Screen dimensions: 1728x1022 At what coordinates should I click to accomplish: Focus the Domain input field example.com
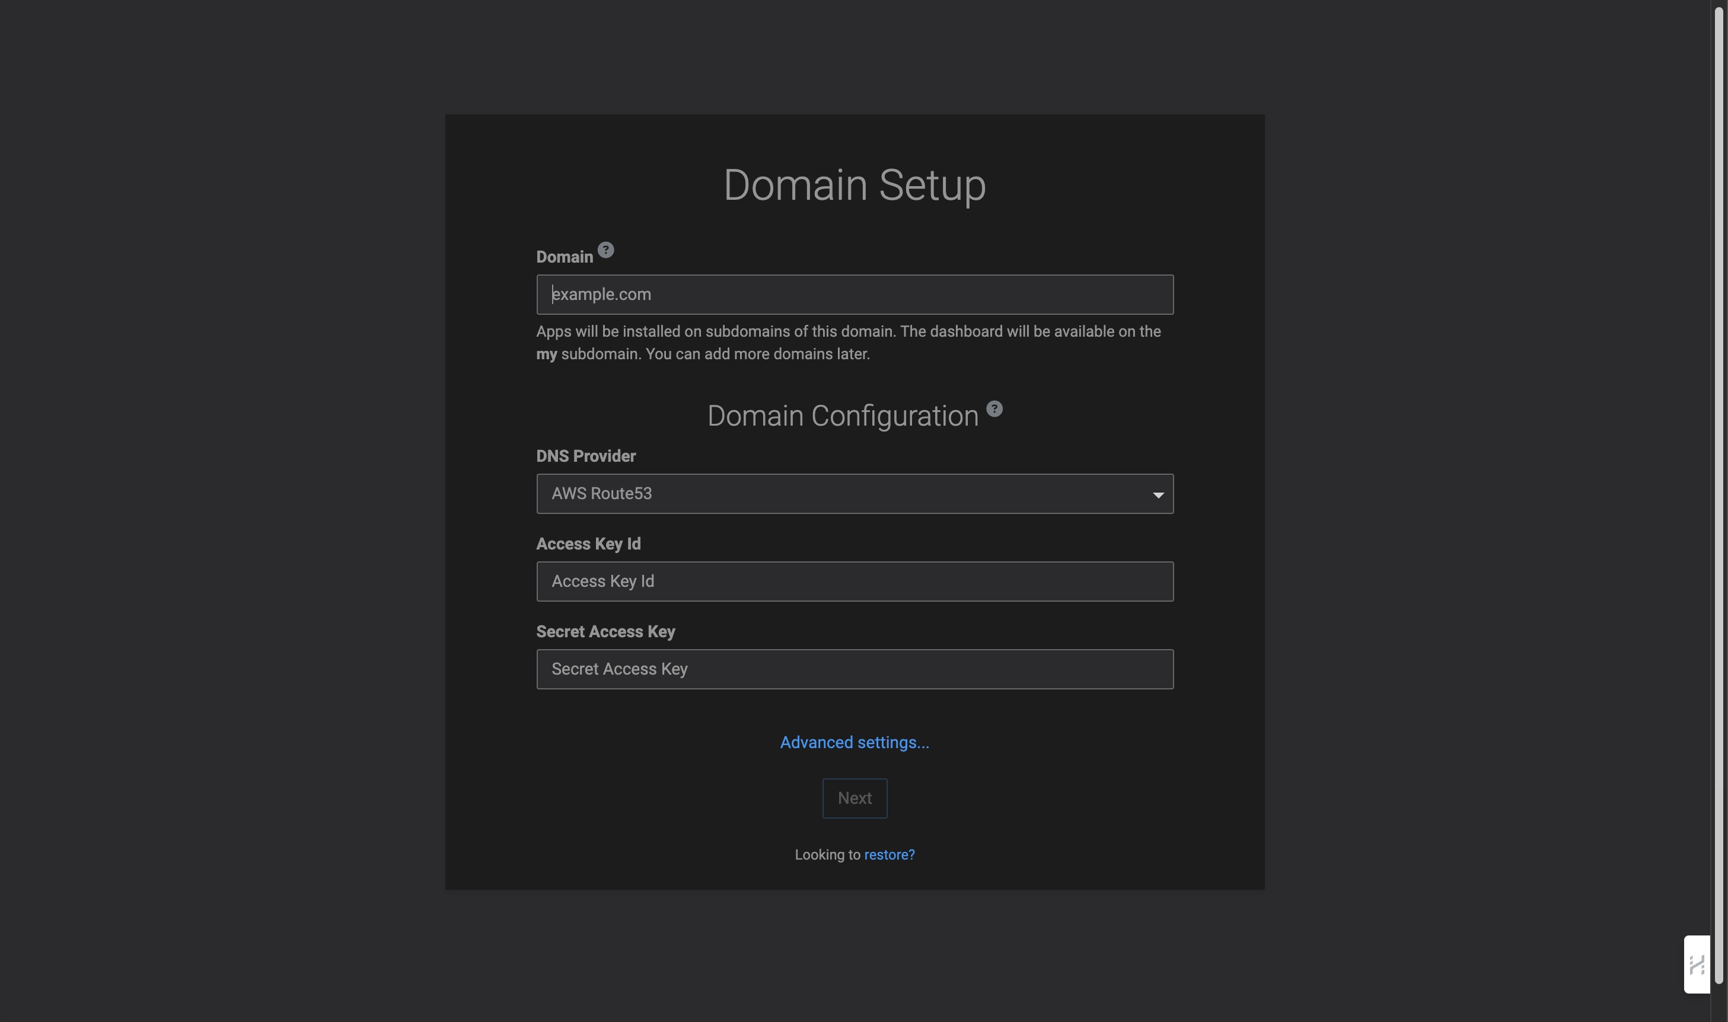pos(855,295)
